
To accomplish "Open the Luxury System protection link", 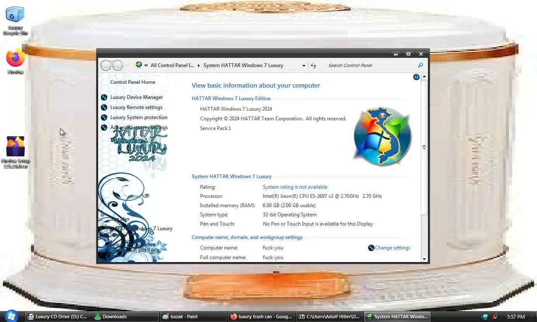I will point(139,117).
